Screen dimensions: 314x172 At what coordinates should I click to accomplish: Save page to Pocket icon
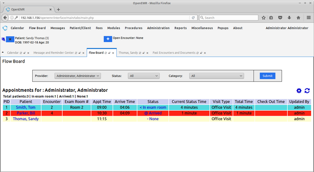280,18
